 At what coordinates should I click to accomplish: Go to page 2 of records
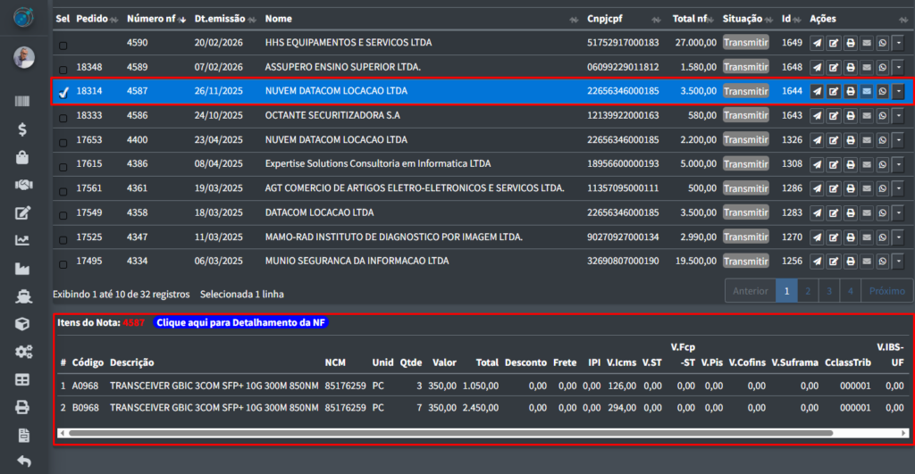click(x=808, y=291)
